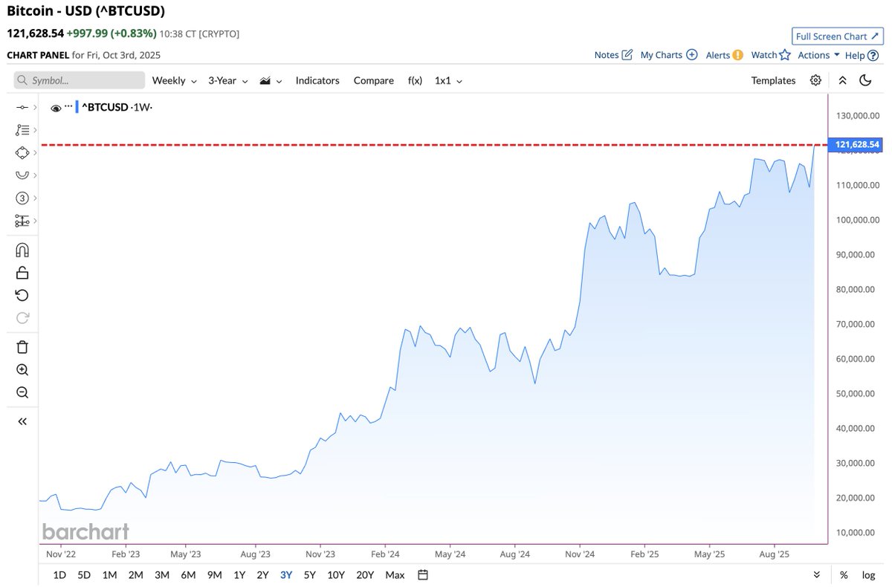The width and height of the screenshot is (892, 587).
Task: Zoom in on the chart
Action: (x=22, y=370)
